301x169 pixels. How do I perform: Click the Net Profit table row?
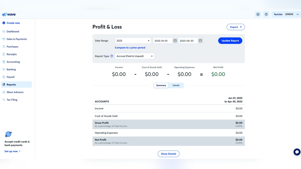tap(169, 141)
